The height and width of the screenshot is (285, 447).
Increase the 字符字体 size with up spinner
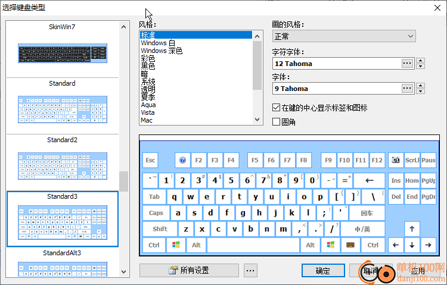click(x=421, y=60)
